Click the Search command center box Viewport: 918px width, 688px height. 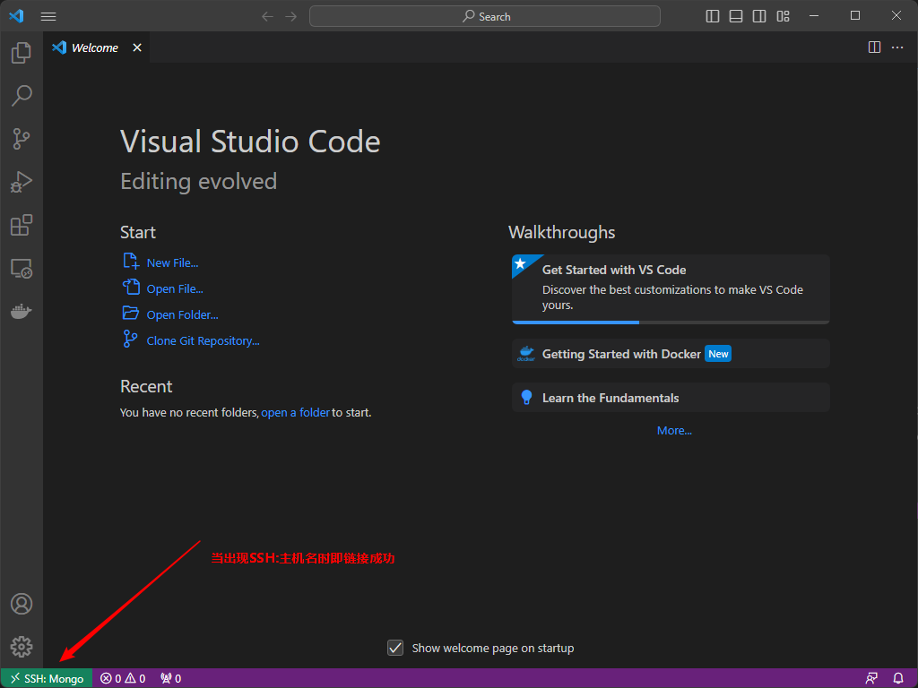pyautogui.click(x=485, y=16)
